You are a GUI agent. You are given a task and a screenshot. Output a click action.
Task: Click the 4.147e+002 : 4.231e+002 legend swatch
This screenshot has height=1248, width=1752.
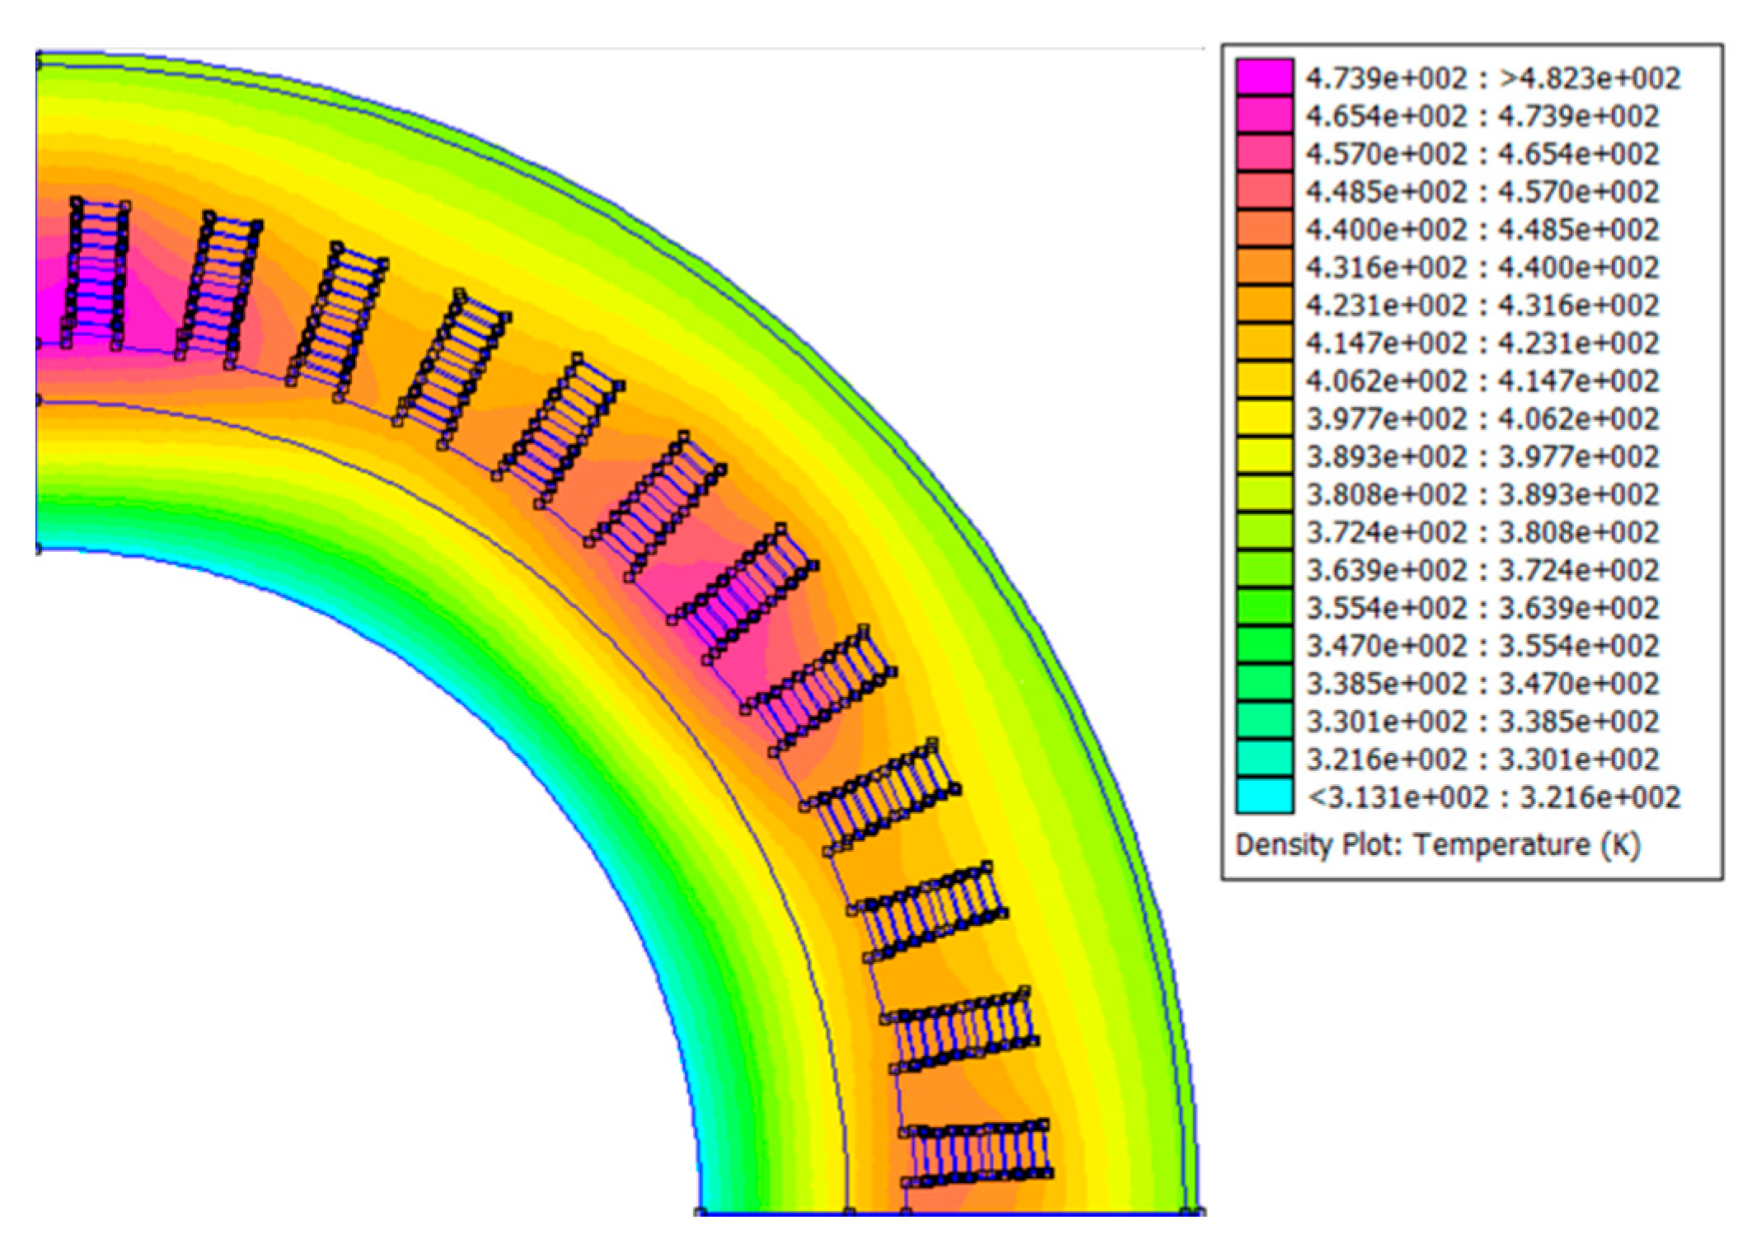point(1263,343)
